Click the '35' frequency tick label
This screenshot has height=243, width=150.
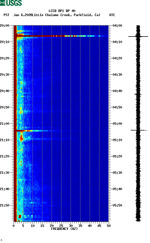point(80,226)
